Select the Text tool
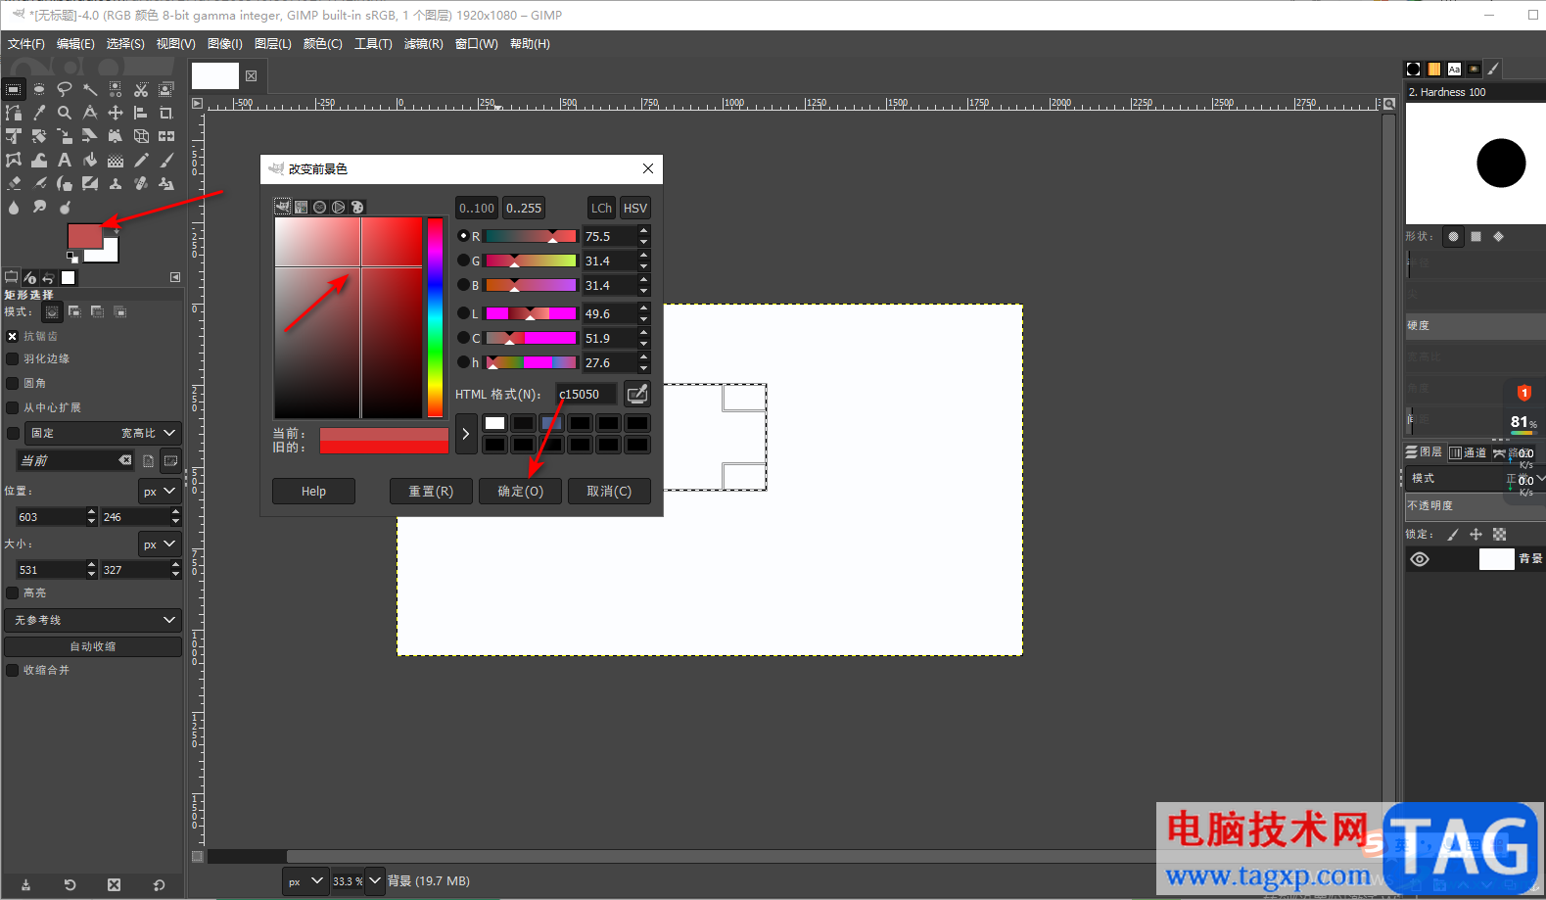 (65, 160)
